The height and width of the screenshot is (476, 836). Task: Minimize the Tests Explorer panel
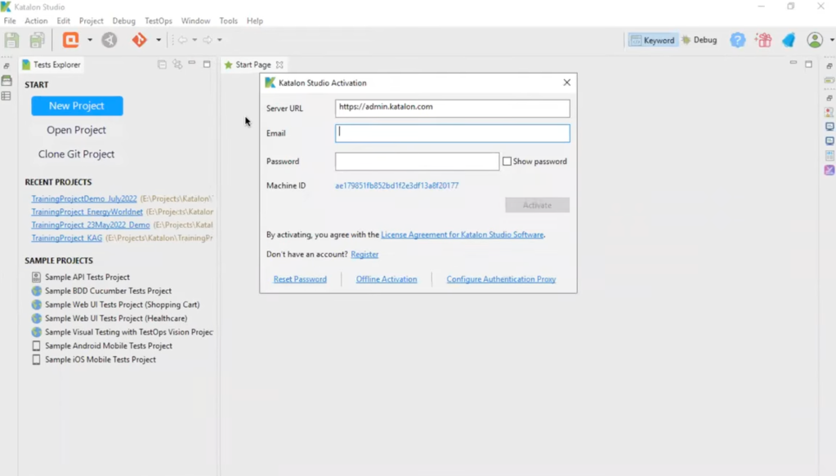click(x=192, y=64)
